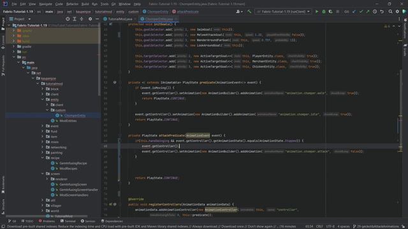The image size is (408, 229).
Task: Click UTF-8 encoding in status bar
Action: pyautogui.click(x=330, y=226)
